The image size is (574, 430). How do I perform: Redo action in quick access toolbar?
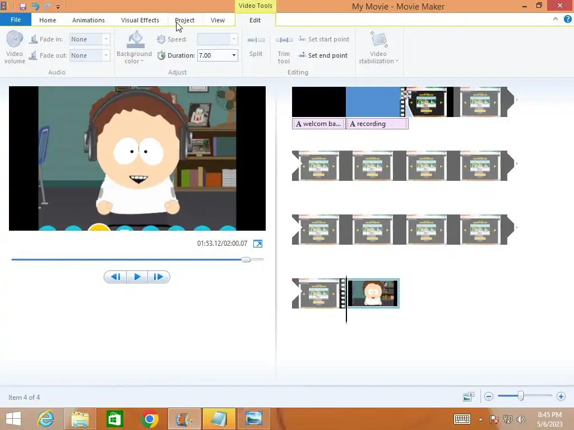click(x=48, y=7)
